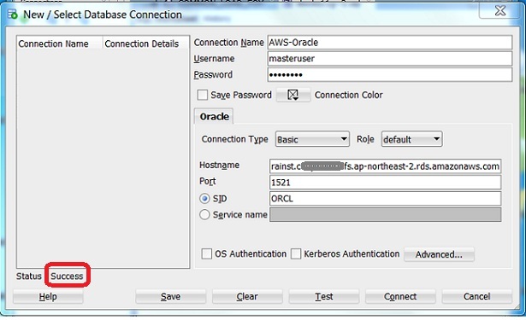Cancel the connection dialog

(476, 297)
